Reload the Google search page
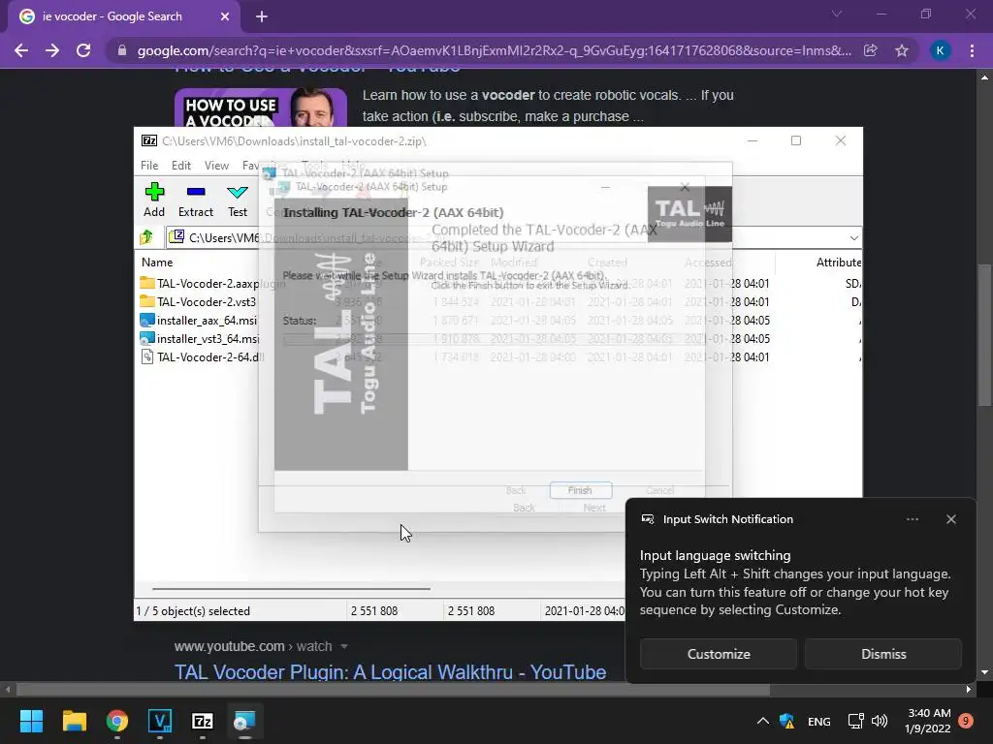This screenshot has width=993, height=744. point(83,50)
